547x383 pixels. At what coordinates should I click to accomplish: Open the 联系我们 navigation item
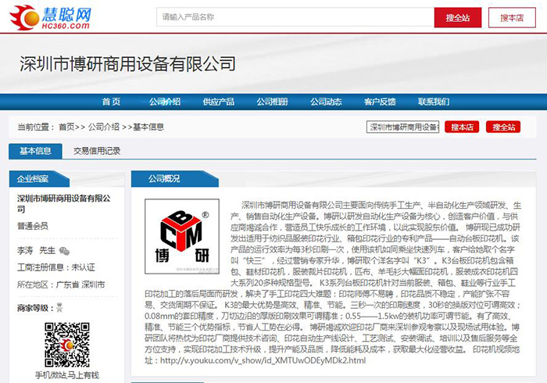click(x=434, y=102)
